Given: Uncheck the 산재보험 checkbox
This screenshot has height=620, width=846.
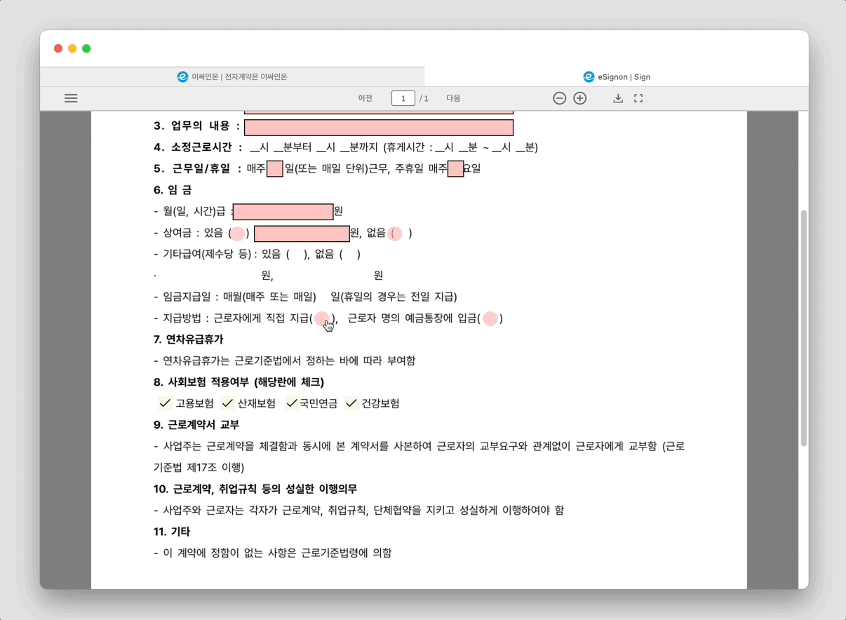Looking at the screenshot, I should click(x=227, y=403).
